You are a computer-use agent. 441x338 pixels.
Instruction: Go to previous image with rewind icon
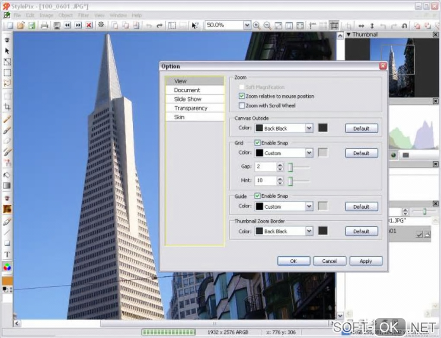(x=67, y=26)
